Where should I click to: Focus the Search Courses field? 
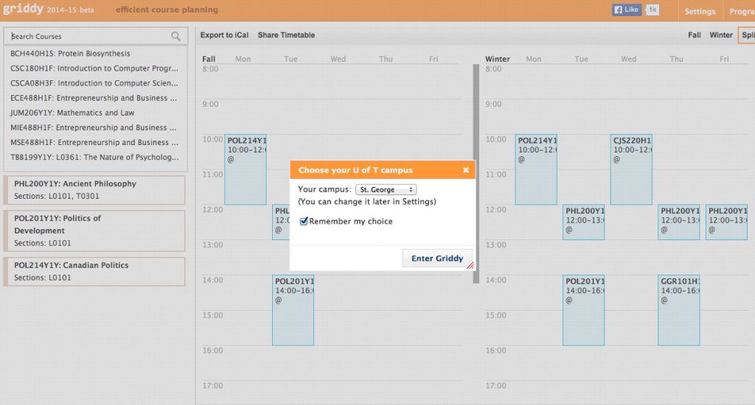[x=88, y=36]
